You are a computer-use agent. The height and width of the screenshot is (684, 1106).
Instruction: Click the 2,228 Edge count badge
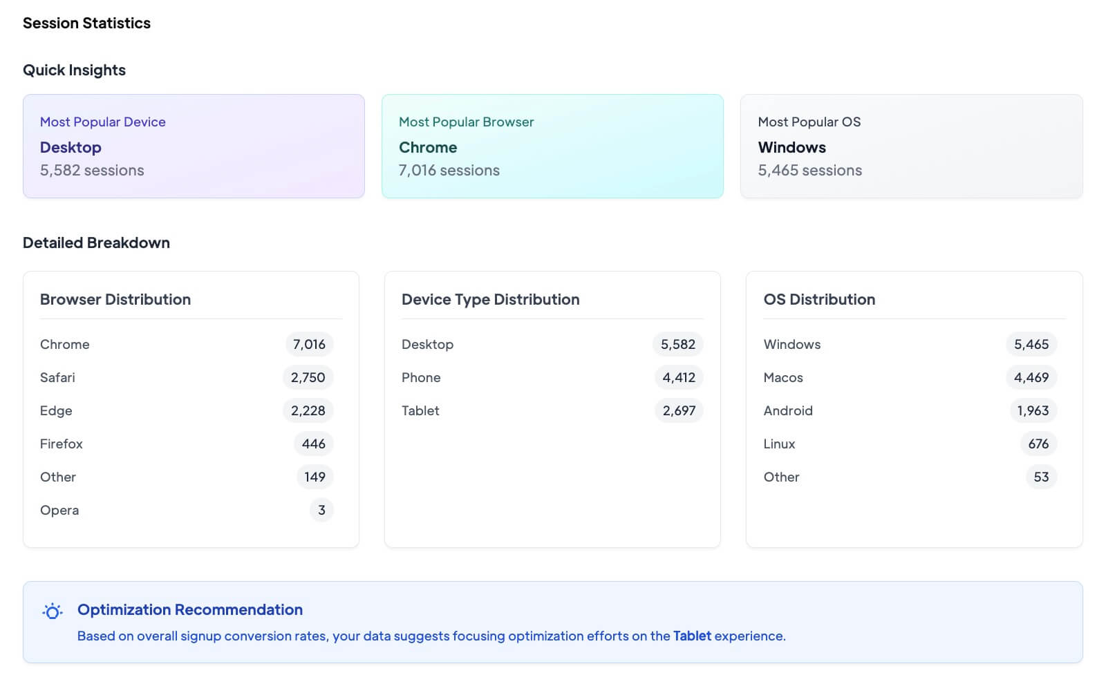pos(308,410)
